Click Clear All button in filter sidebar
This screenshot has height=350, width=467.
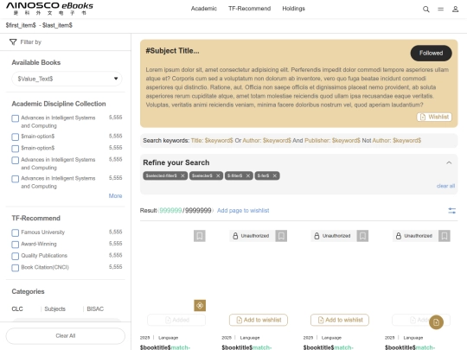[x=66, y=336]
